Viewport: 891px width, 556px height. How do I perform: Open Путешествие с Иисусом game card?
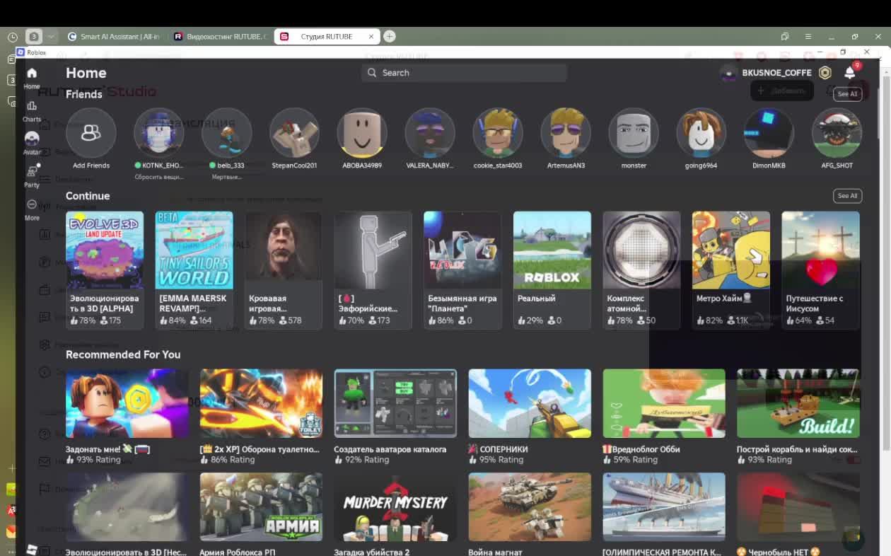820,270
